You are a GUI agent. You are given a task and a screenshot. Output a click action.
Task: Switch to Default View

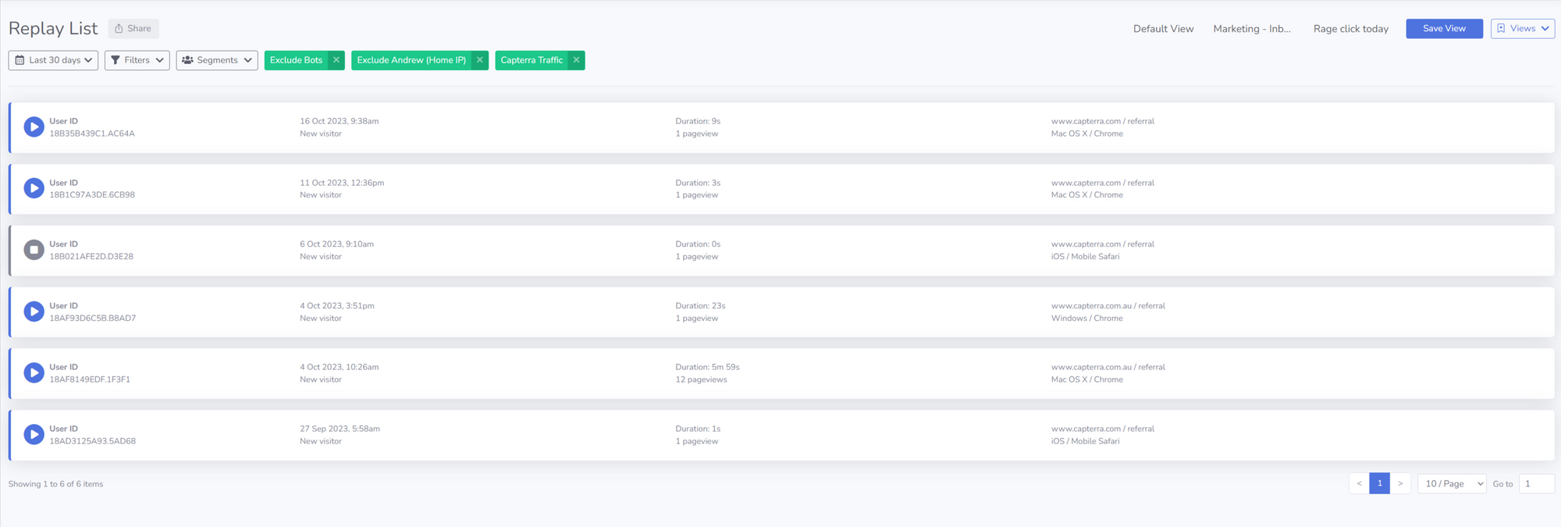(x=1163, y=29)
